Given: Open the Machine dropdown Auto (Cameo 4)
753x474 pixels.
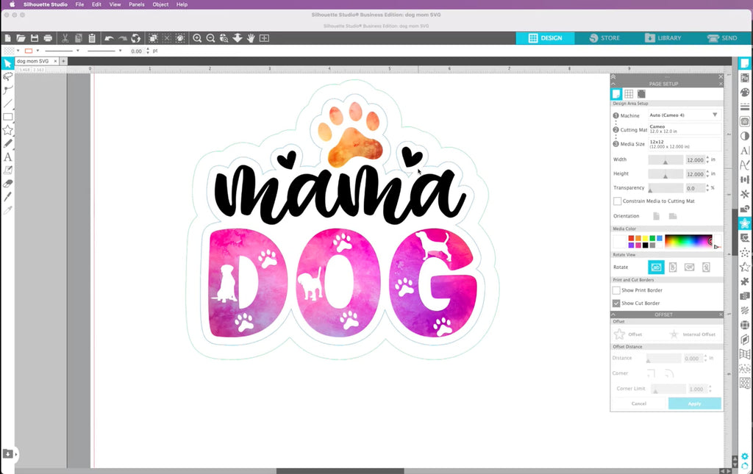Looking at the screenshot, I should (x=685, y=115).
